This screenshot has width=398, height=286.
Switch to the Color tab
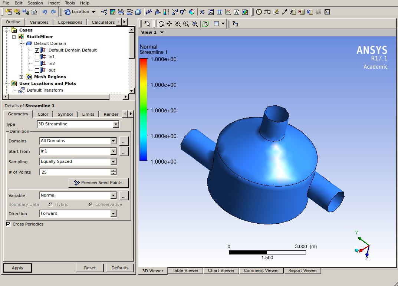43,114
